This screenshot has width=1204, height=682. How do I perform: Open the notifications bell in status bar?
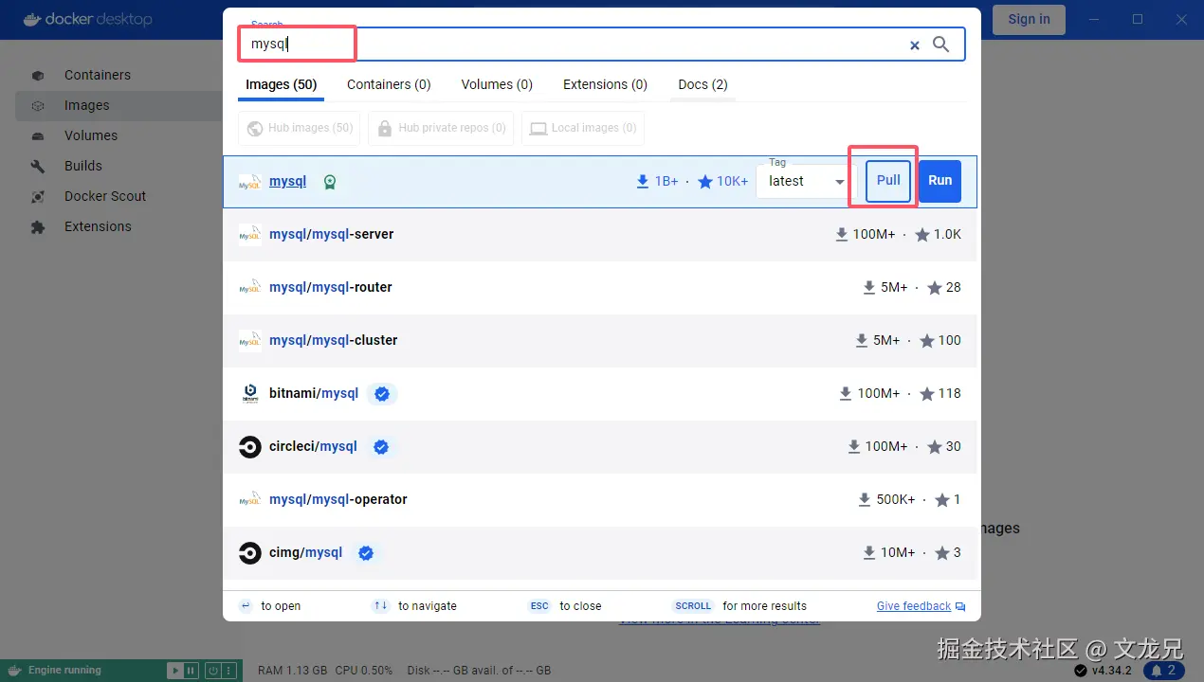click(x=1164, y=671)
